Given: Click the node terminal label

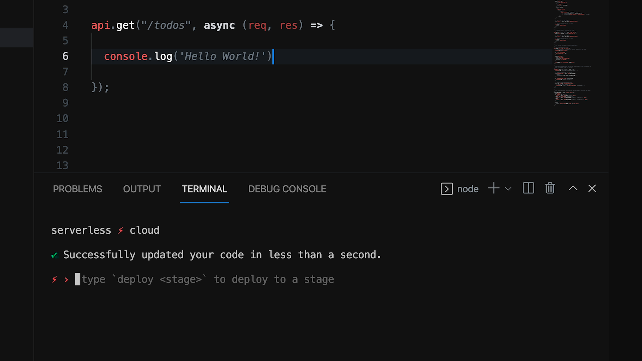Looking at the screenshot, I should point(467,189).
